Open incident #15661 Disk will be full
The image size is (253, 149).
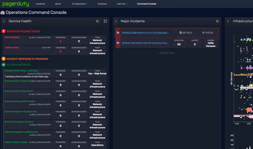coord(145,43)
